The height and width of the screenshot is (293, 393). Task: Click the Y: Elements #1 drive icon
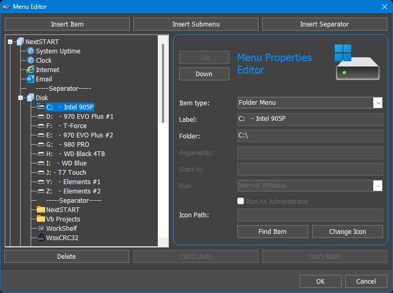coord(41,182)
